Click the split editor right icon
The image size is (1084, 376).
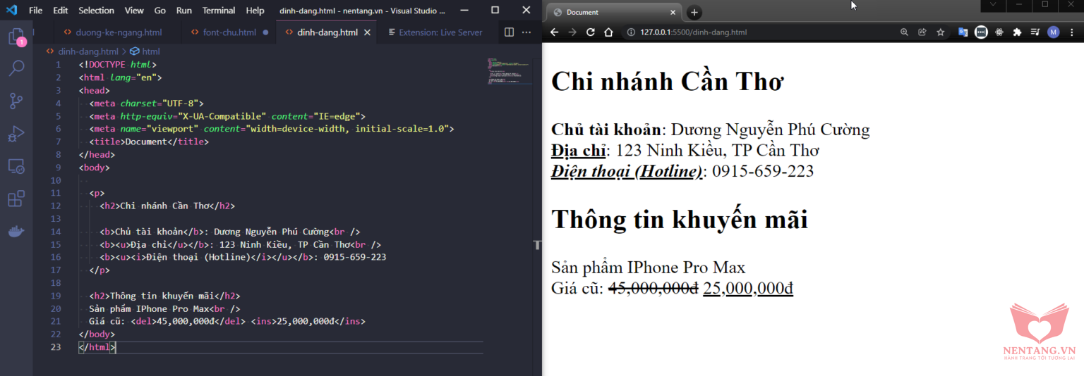(510, 32)
